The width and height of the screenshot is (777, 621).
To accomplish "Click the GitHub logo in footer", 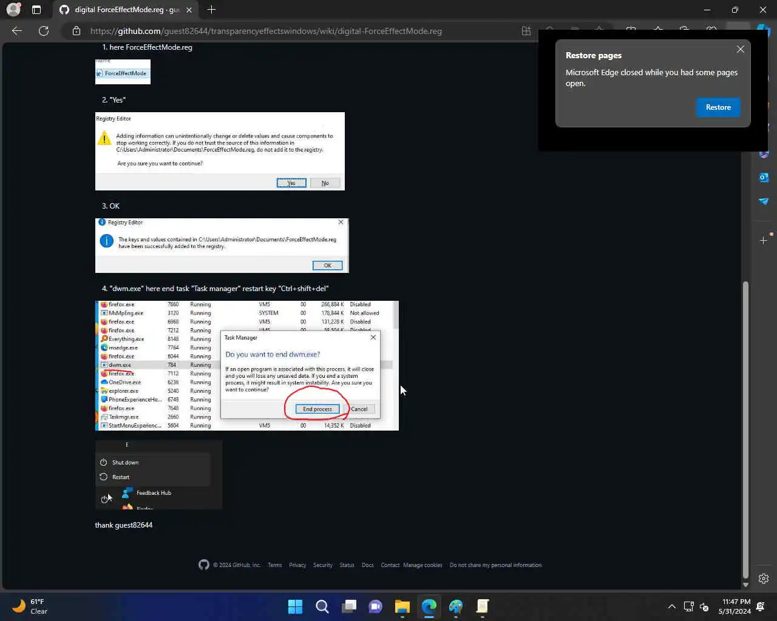I will coord(204,565).
